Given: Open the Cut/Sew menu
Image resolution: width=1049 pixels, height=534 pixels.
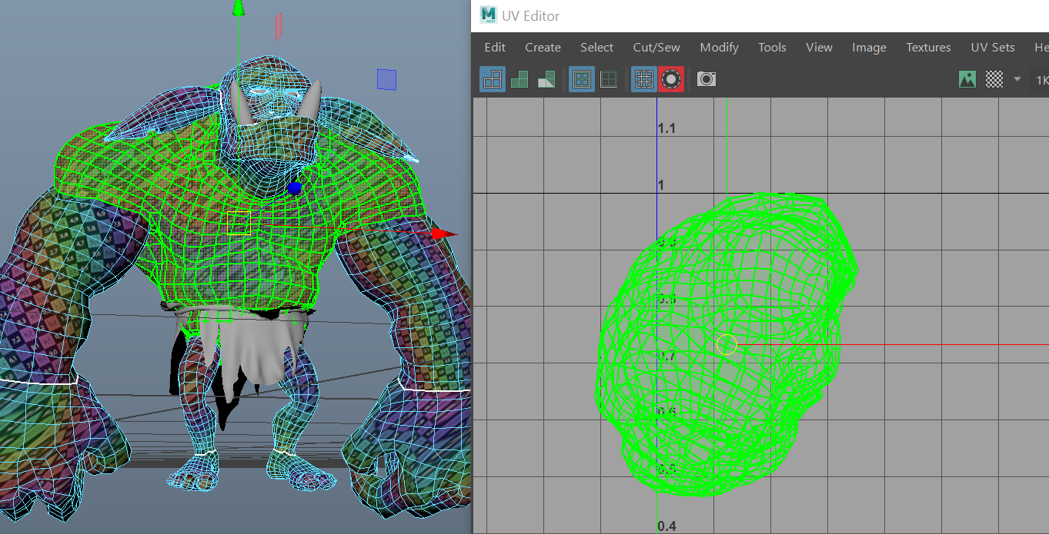Looking at the screenshot, I should click(656, 48).
